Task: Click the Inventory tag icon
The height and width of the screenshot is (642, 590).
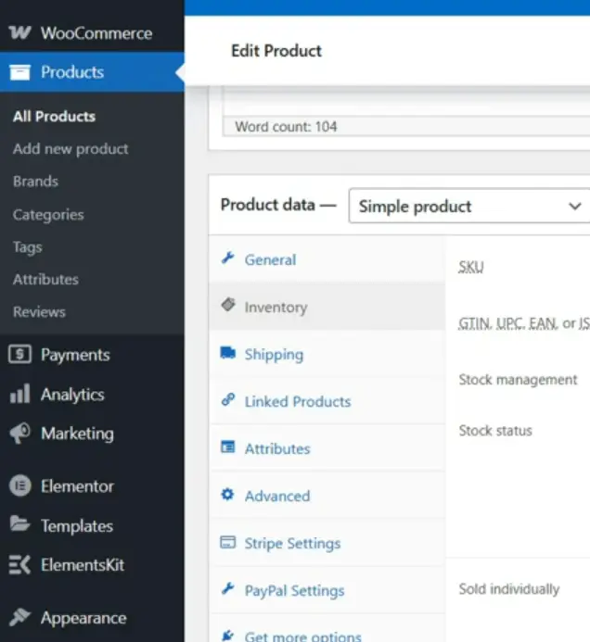Action: pos(228,305)
